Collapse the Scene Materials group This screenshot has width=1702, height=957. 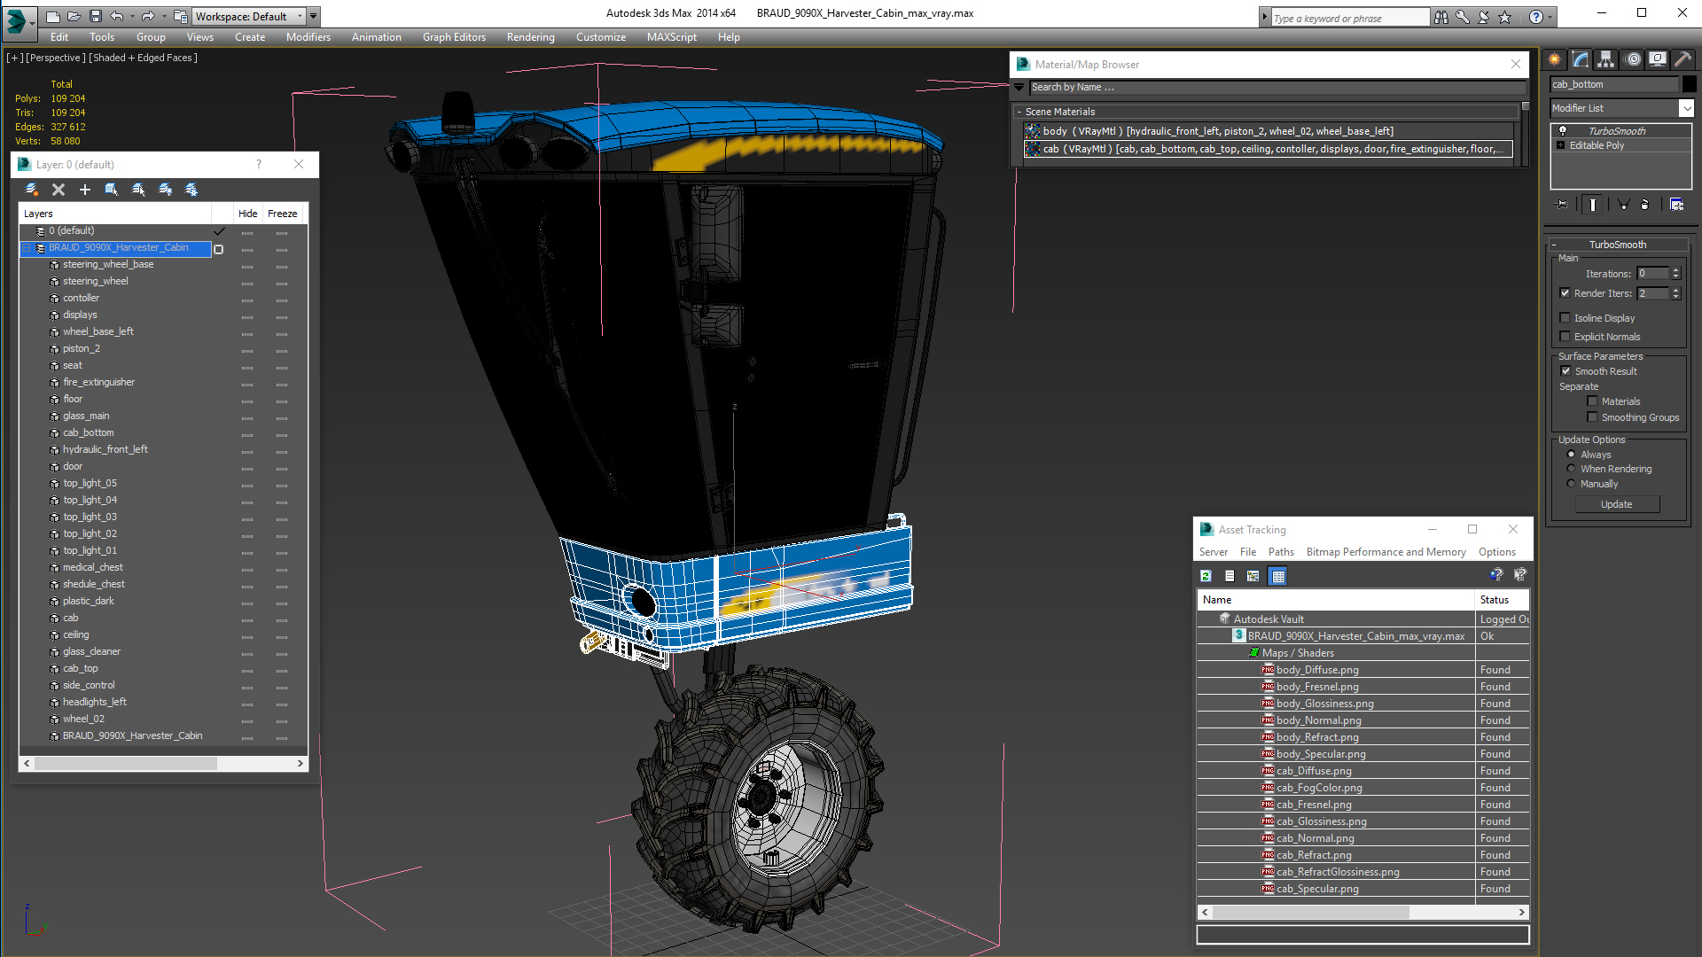1019,112
